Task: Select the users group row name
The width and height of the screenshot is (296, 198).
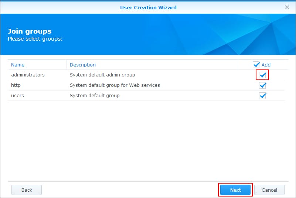Action: 18,96
